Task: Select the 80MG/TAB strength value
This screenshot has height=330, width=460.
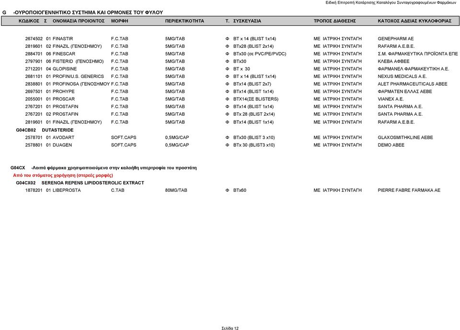Action: tap(176, 190)
